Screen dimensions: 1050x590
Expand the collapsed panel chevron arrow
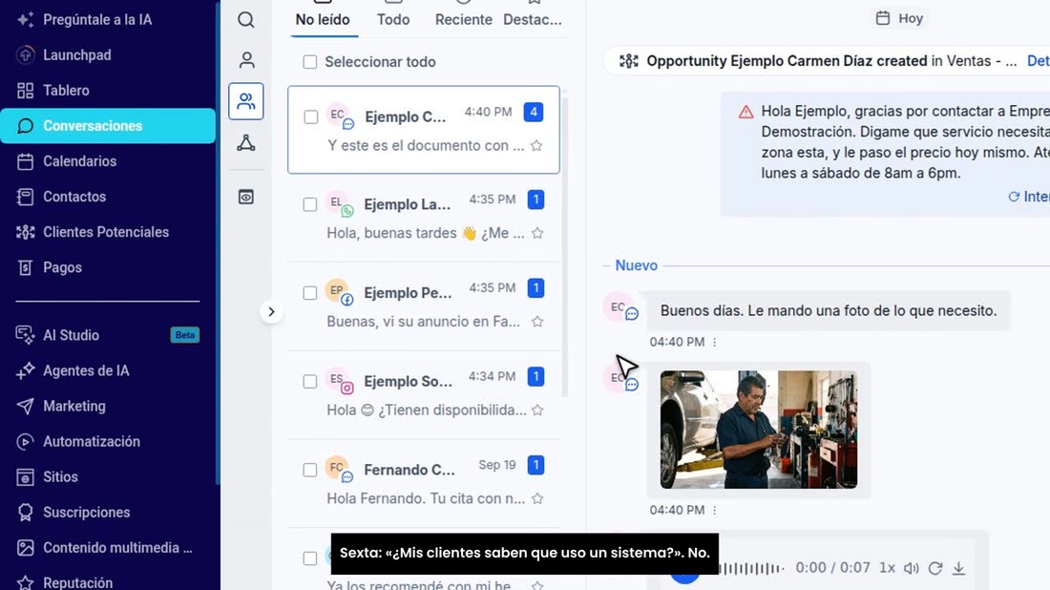point(271,311)
